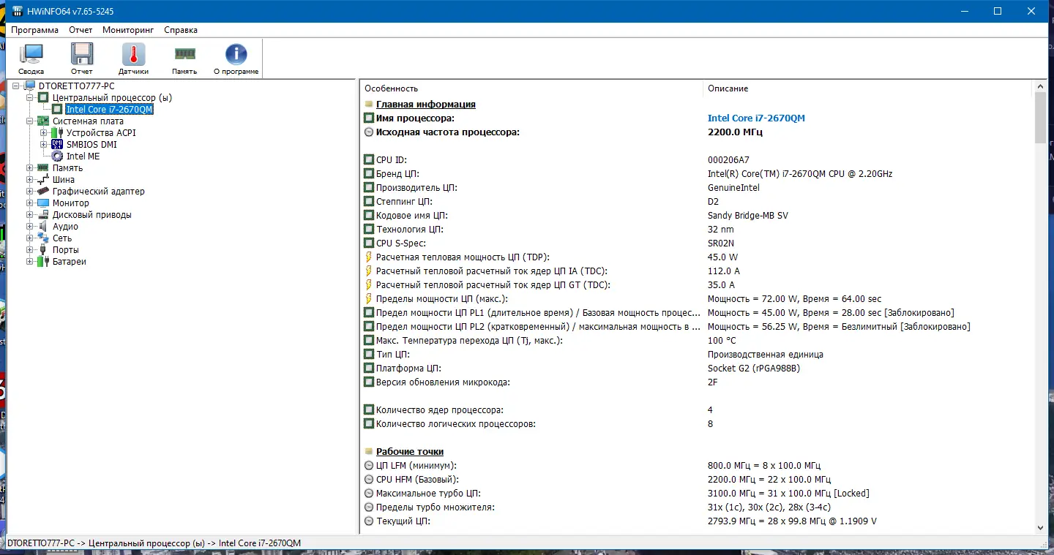Screen dimensions: 1054x555
Task: Click the Монитор display icon
Action: pyautogui.click(x=44, y=203)
